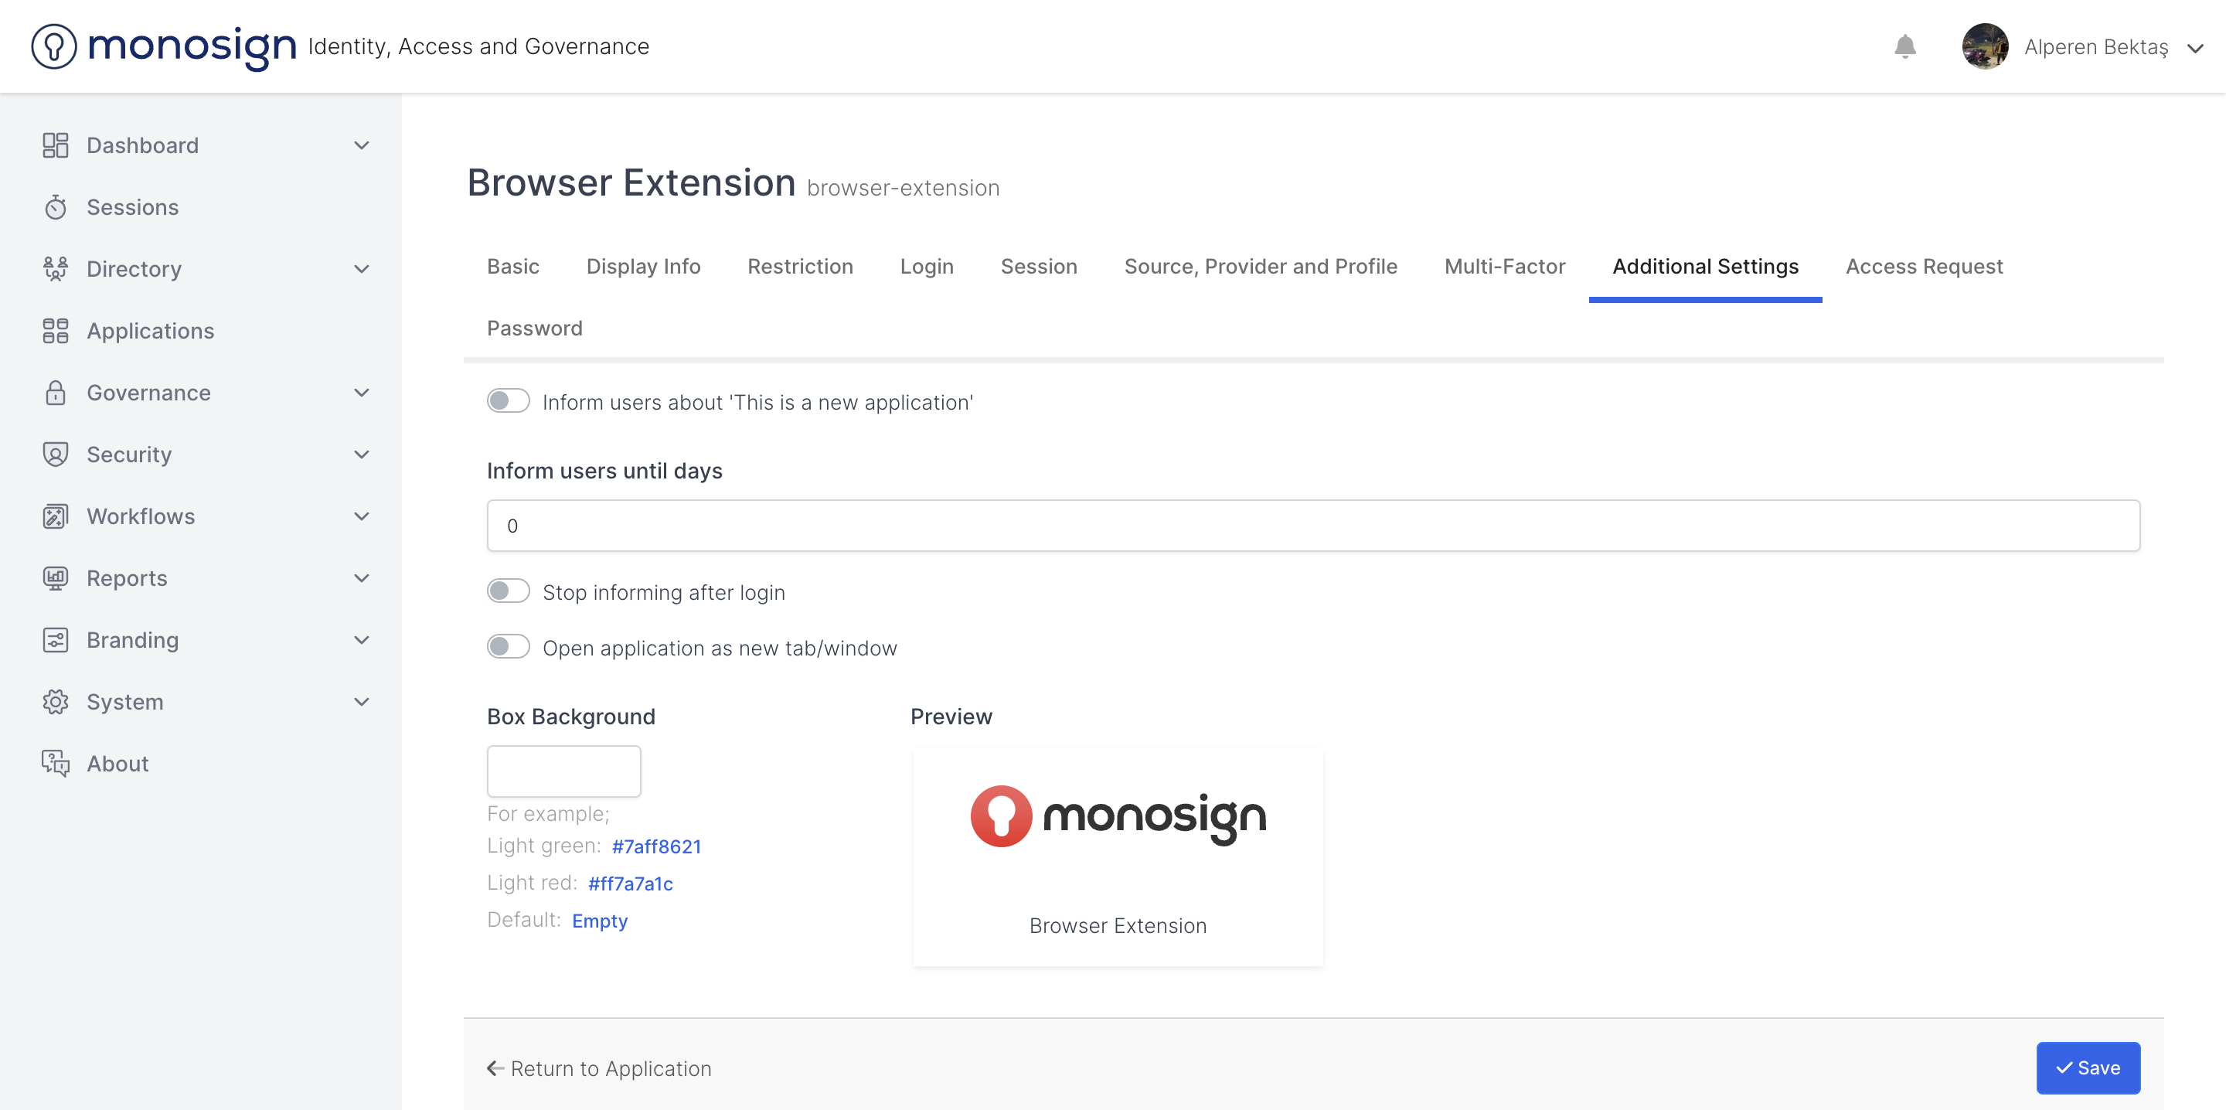Expand the Dashboard menu chevron
Image resolution: width=2226 pixels, height=1110 pixels.
(x=362, y=145)
